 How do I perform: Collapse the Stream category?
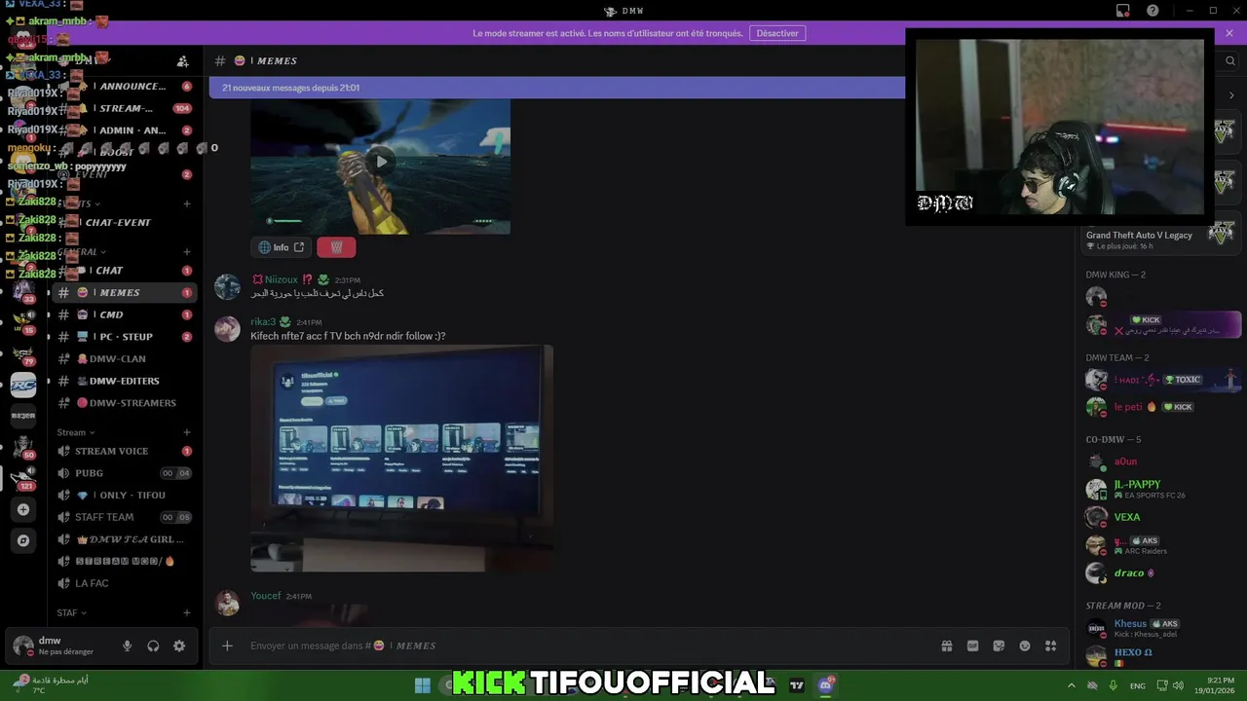pyautogui.click(x=76, y=432)
